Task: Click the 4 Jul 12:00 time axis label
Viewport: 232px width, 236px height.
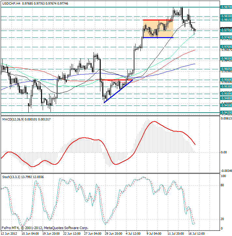Action: click(x=133, y=234)
